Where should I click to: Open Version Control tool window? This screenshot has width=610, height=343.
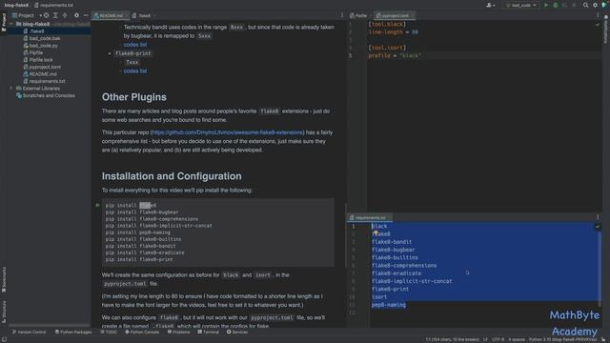click(29, 333)
